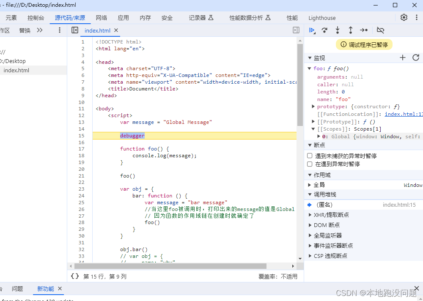Add a watch expression with plus
The width and height of the screenshot is (423, 301).
coord(403,57)
